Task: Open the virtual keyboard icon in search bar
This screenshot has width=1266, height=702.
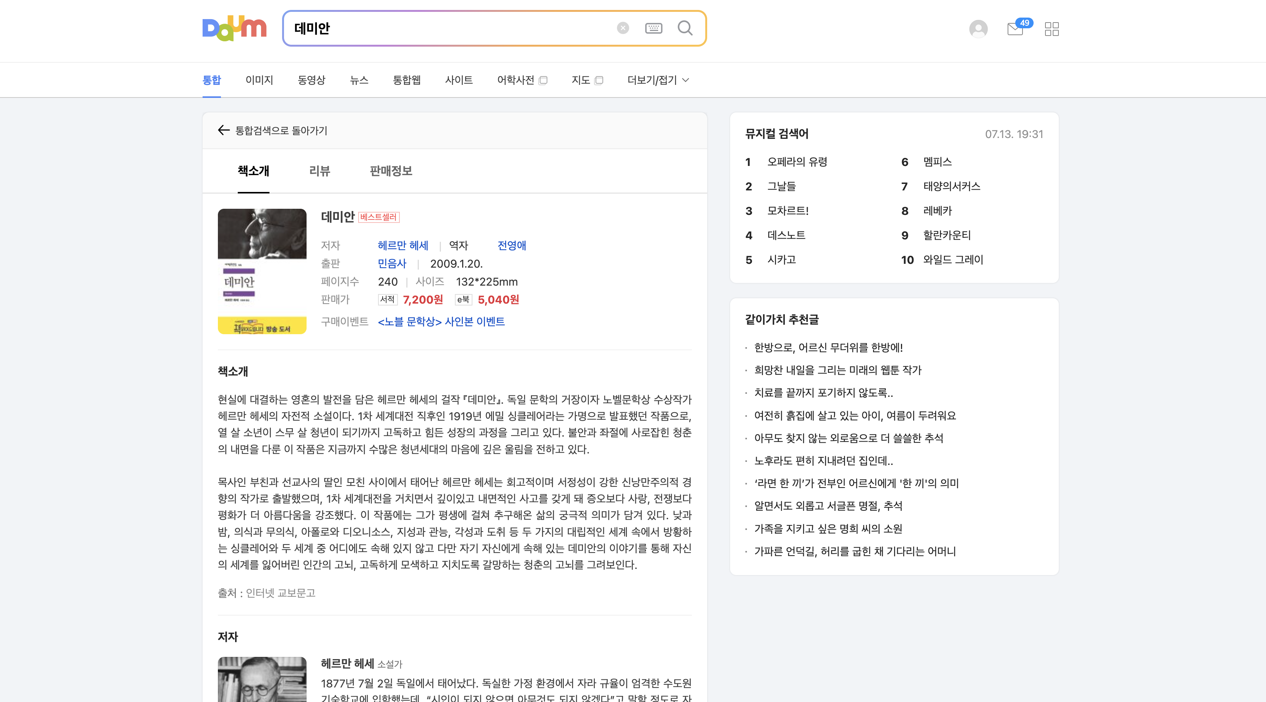Action: click(x=653, y=28)
